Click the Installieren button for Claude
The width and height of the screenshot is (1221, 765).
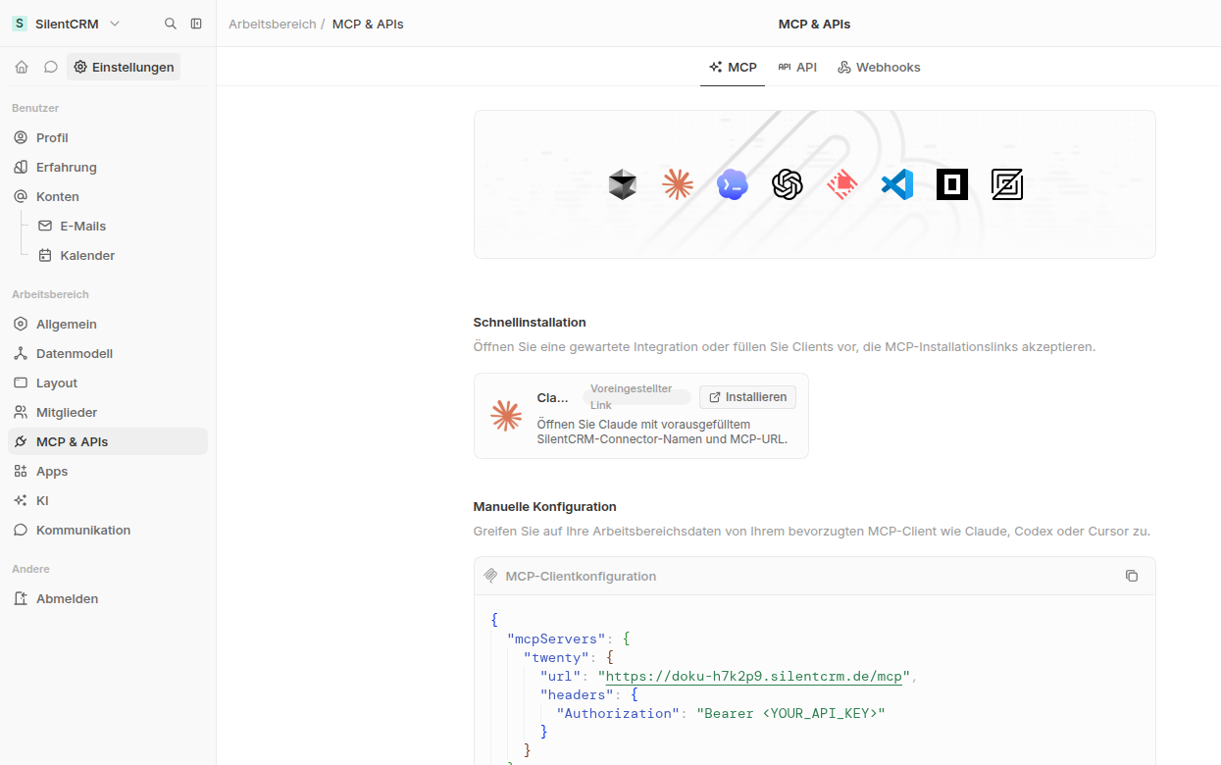(747, 397)
